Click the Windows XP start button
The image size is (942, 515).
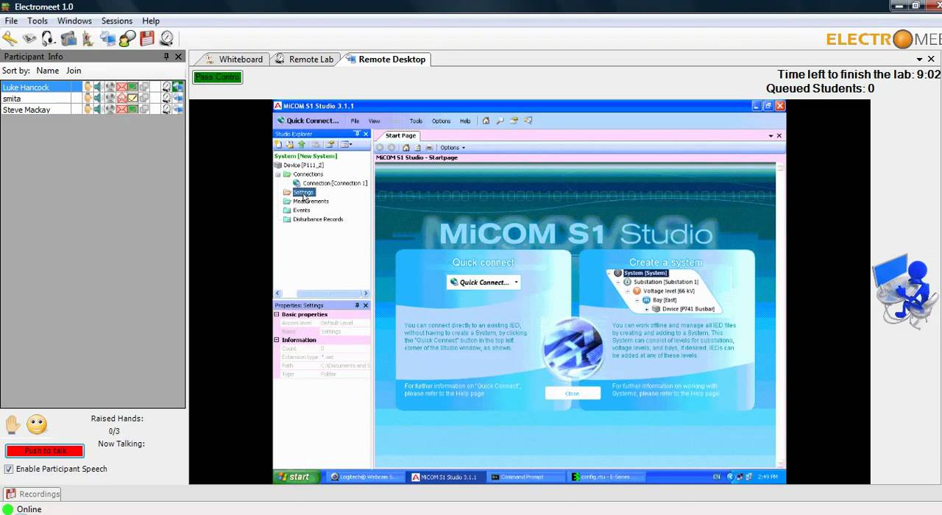coord(295,477)
